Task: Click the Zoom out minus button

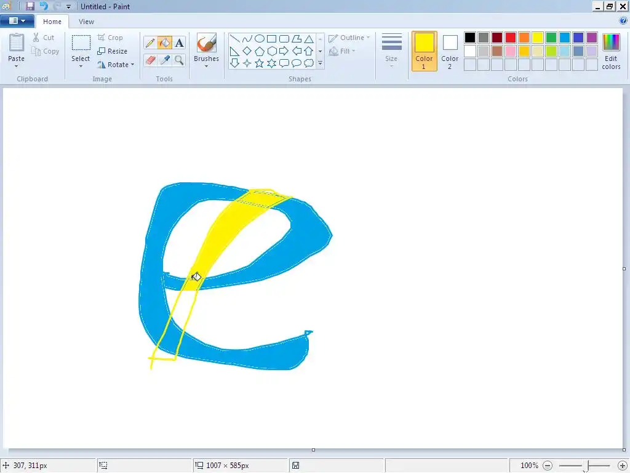Action: tap(548, 466)
